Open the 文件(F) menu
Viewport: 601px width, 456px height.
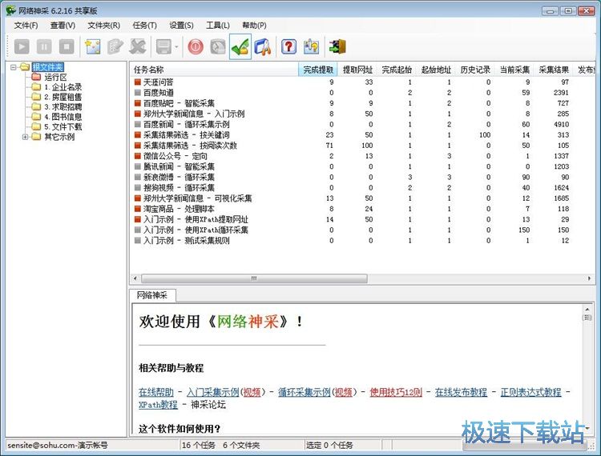(26, 26)
